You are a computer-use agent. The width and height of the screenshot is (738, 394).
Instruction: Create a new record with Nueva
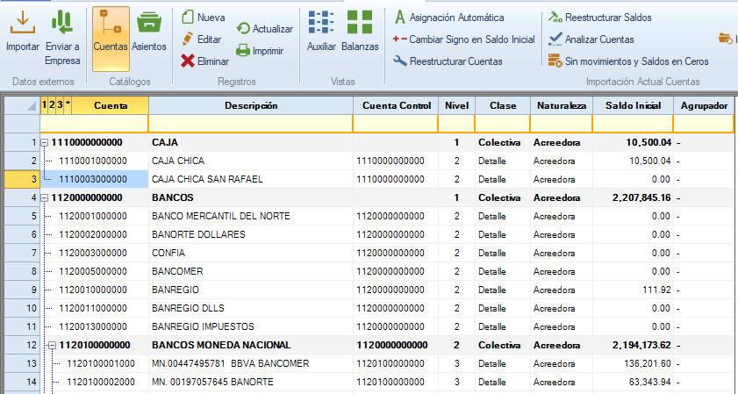[204, 17]
